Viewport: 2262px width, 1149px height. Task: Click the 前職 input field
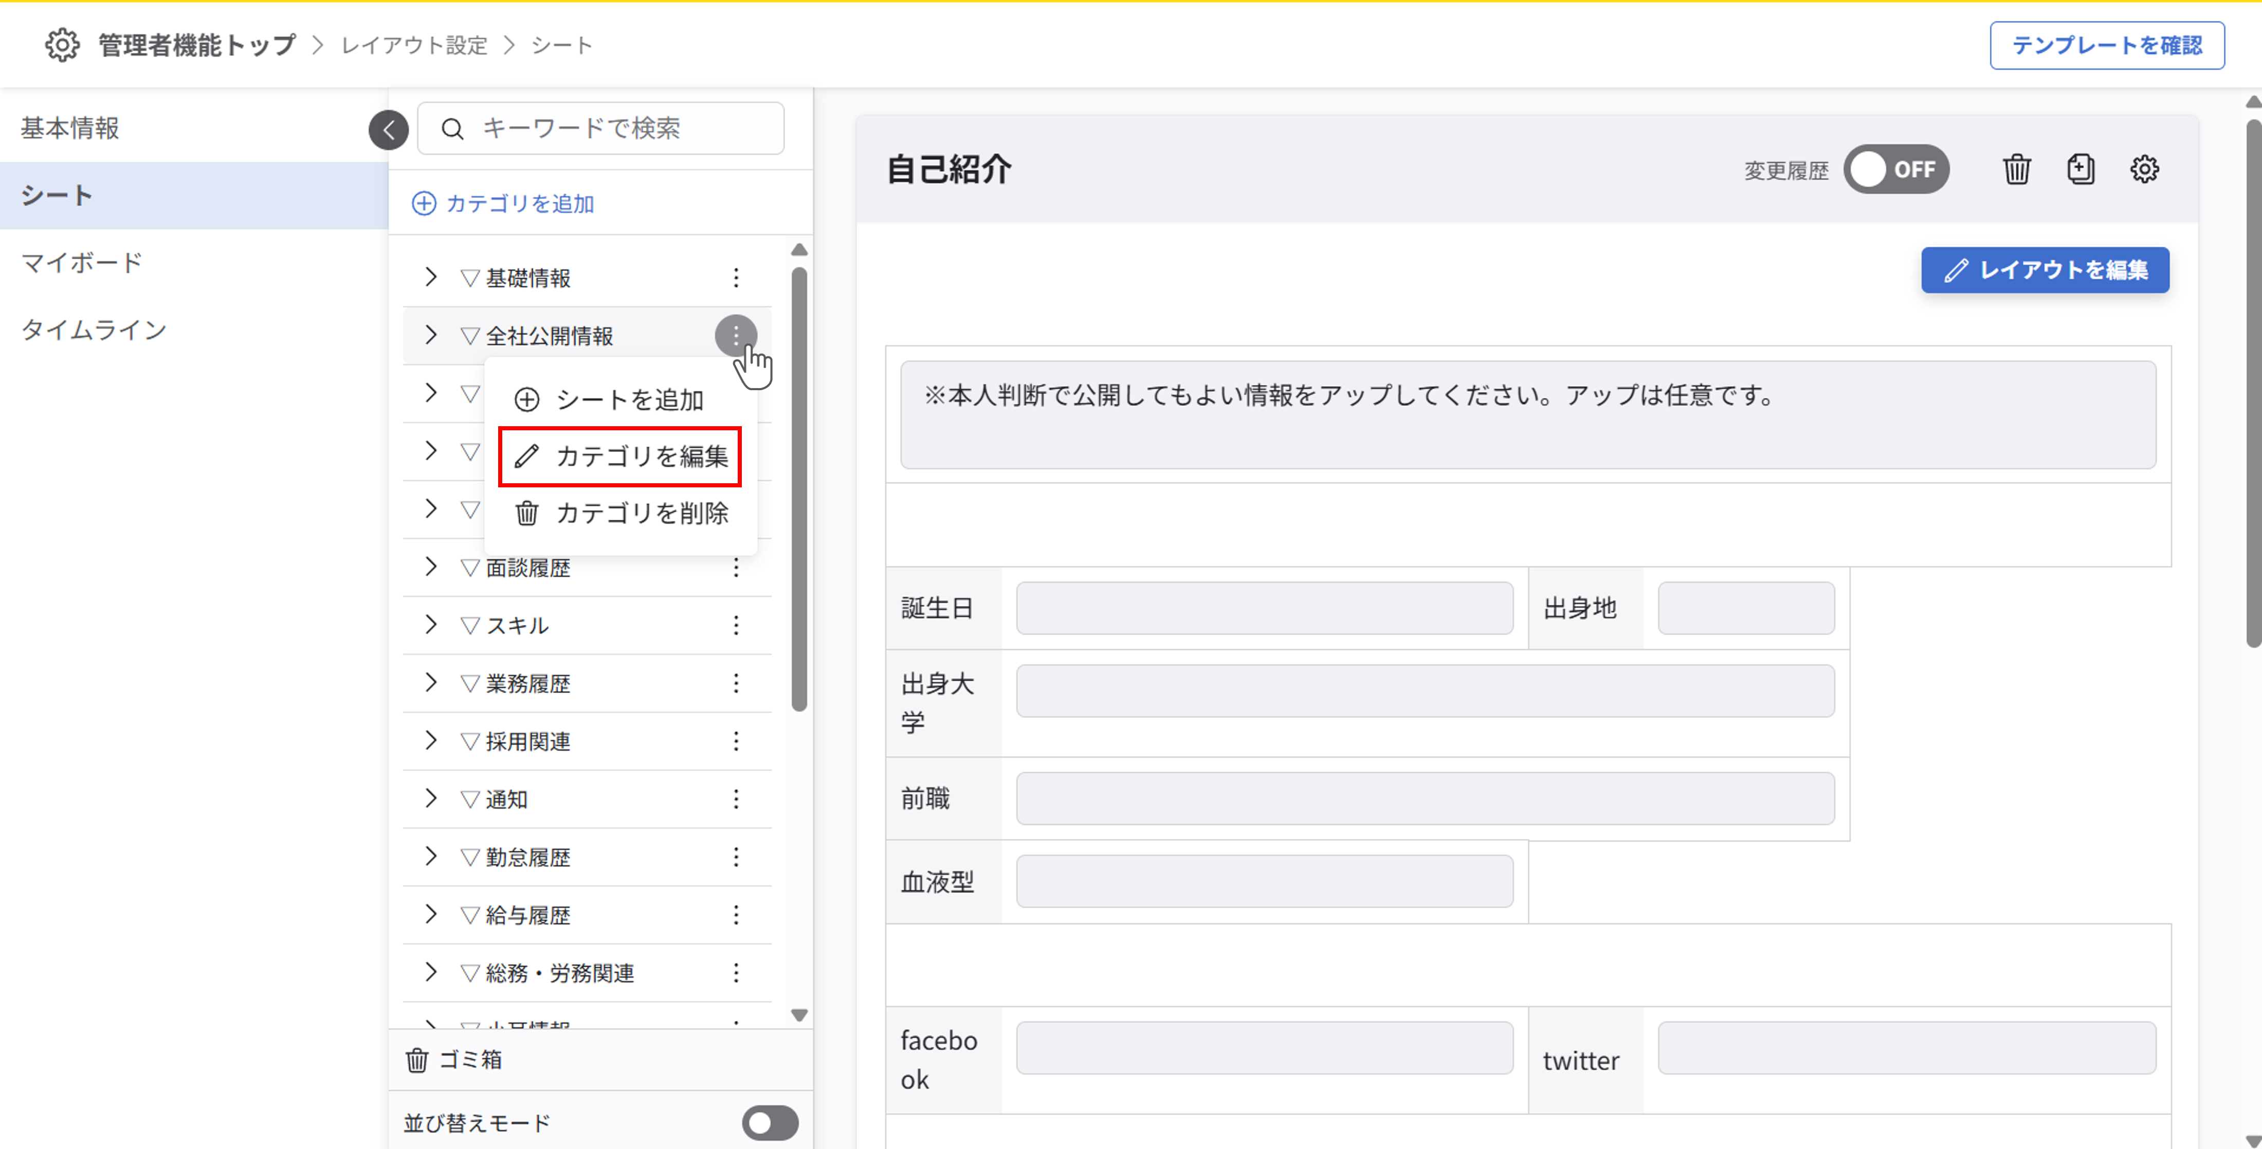click(x=1425, y=798)
